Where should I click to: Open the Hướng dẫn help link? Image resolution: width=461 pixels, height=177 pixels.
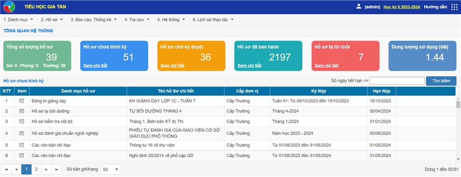pyautogui.click(x=436, y=7)
